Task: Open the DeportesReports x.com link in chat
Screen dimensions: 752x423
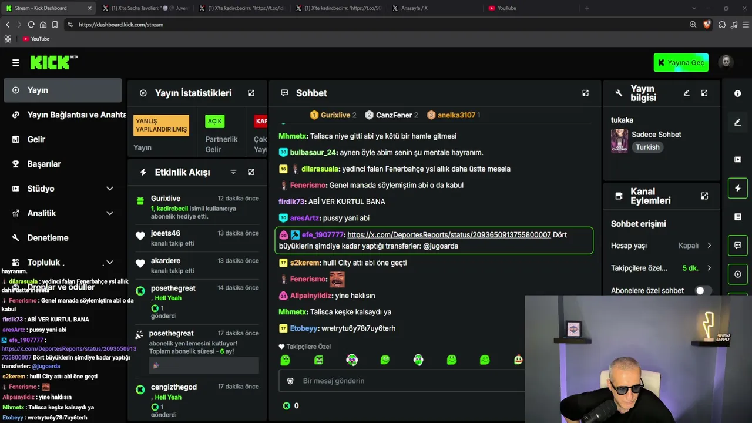Action: 449,235
